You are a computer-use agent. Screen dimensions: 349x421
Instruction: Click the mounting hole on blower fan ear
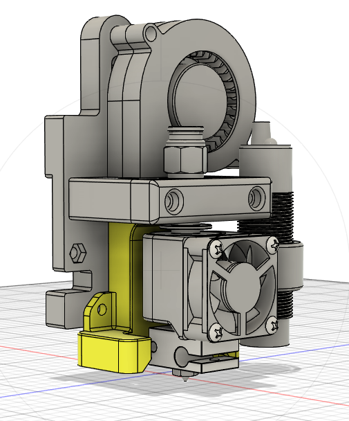[x=151, y=33]
